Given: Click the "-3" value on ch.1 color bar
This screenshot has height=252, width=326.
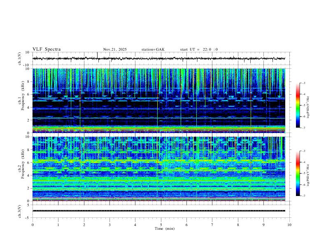Looking at the screenshot, I should pyautogui.click(x=303, y=83).
